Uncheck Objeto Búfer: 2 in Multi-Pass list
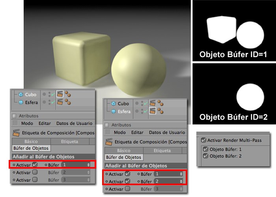The height and width of the screenshot is (197, 276). click(205, 156)
